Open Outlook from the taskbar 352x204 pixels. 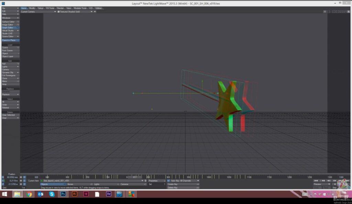pyautogui.click(x=41, y=194)
